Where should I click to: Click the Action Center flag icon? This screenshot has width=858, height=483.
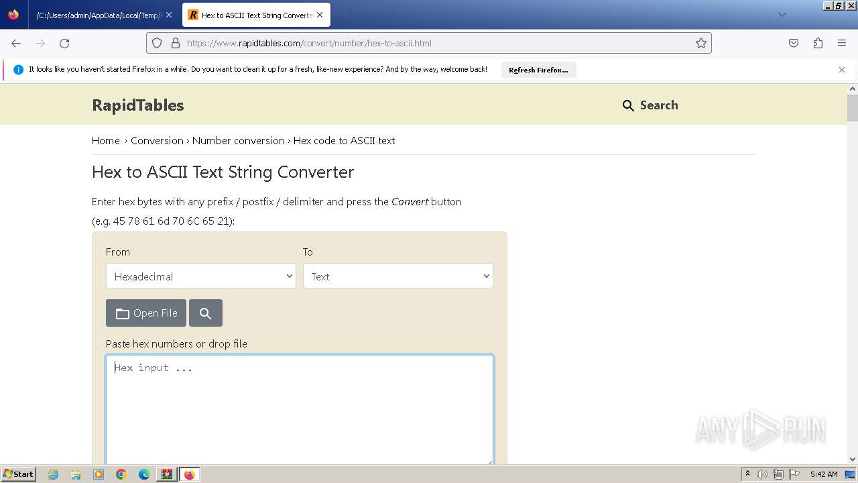coord(794,474)
